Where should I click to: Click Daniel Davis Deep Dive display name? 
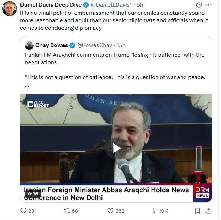(x=51, y=5)
